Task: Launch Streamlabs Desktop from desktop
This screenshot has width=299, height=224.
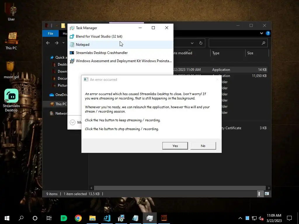Action: tap(11, 100)
